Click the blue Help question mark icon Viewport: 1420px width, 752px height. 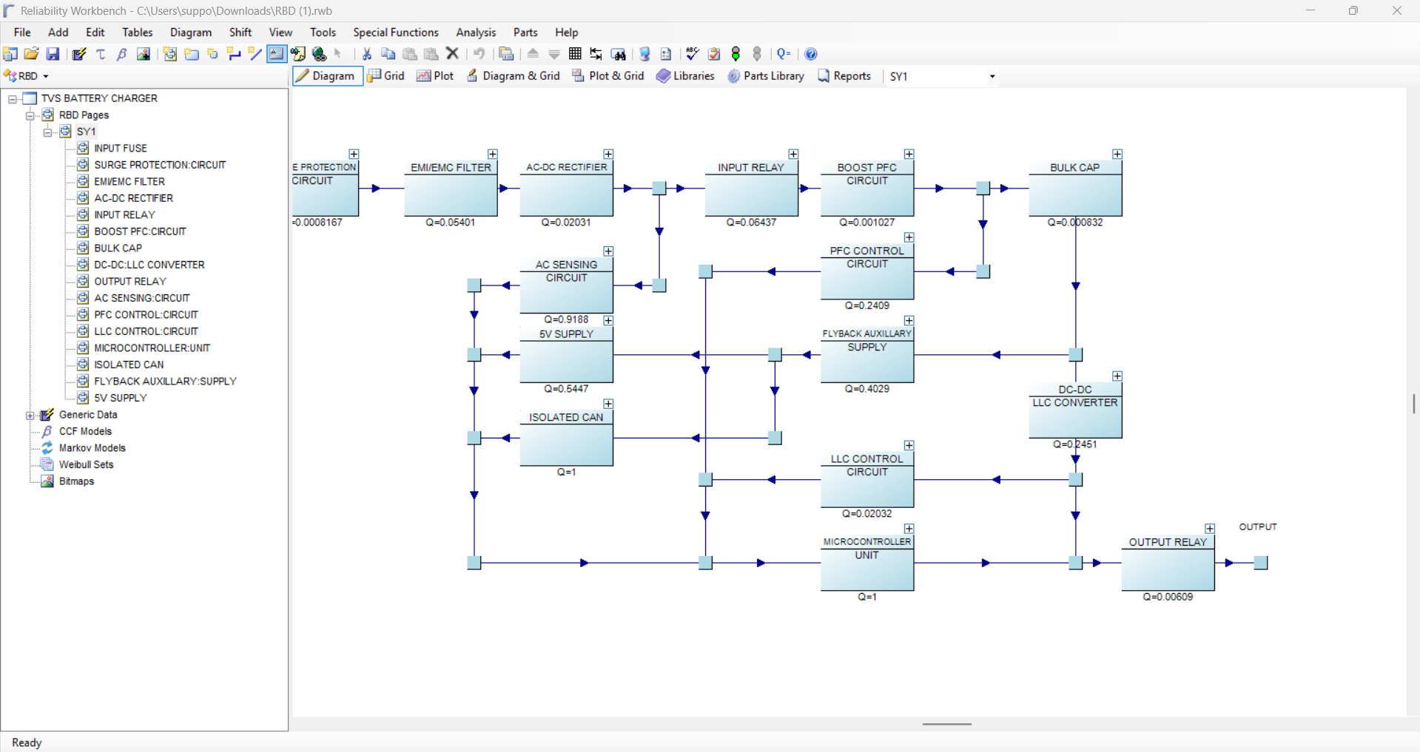coord(811,54)
